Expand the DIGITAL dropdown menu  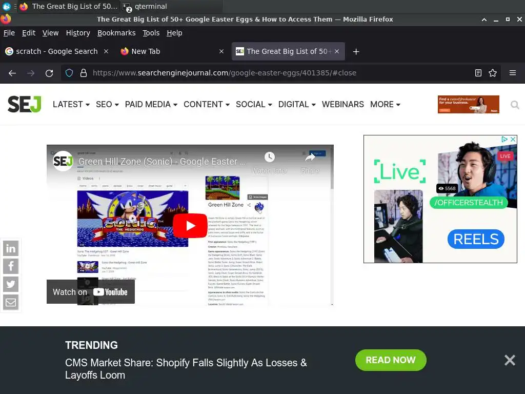click(x=297, y=105)
